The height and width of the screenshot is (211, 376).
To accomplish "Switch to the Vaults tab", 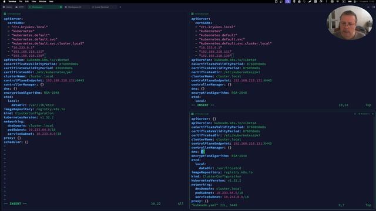I will pyautogui.click(x=8, y=7).
